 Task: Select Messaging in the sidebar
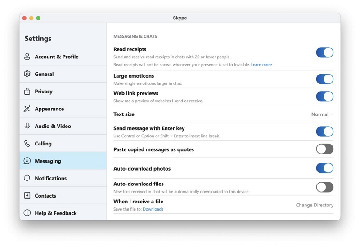tap(63, 161)
